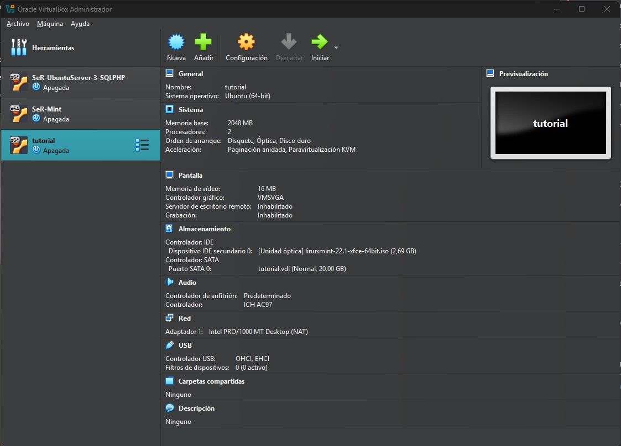The height and width of the screenshot is (446, 621).
Task: Select the SeR-Mint machine entry
Action: tap(80, 114)
